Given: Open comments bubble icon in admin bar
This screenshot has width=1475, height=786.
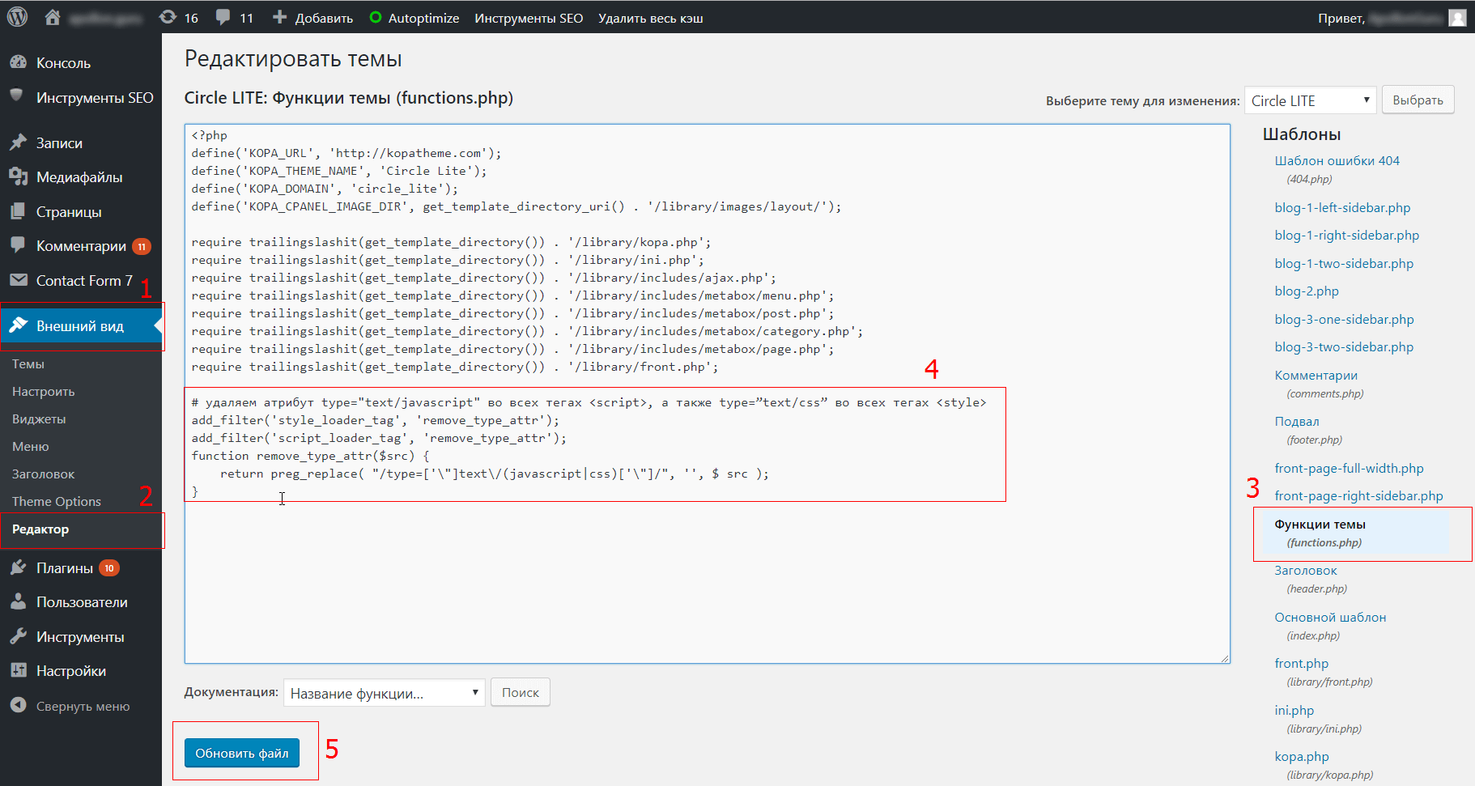Looking at the screenshot, I should click(223, 17).
